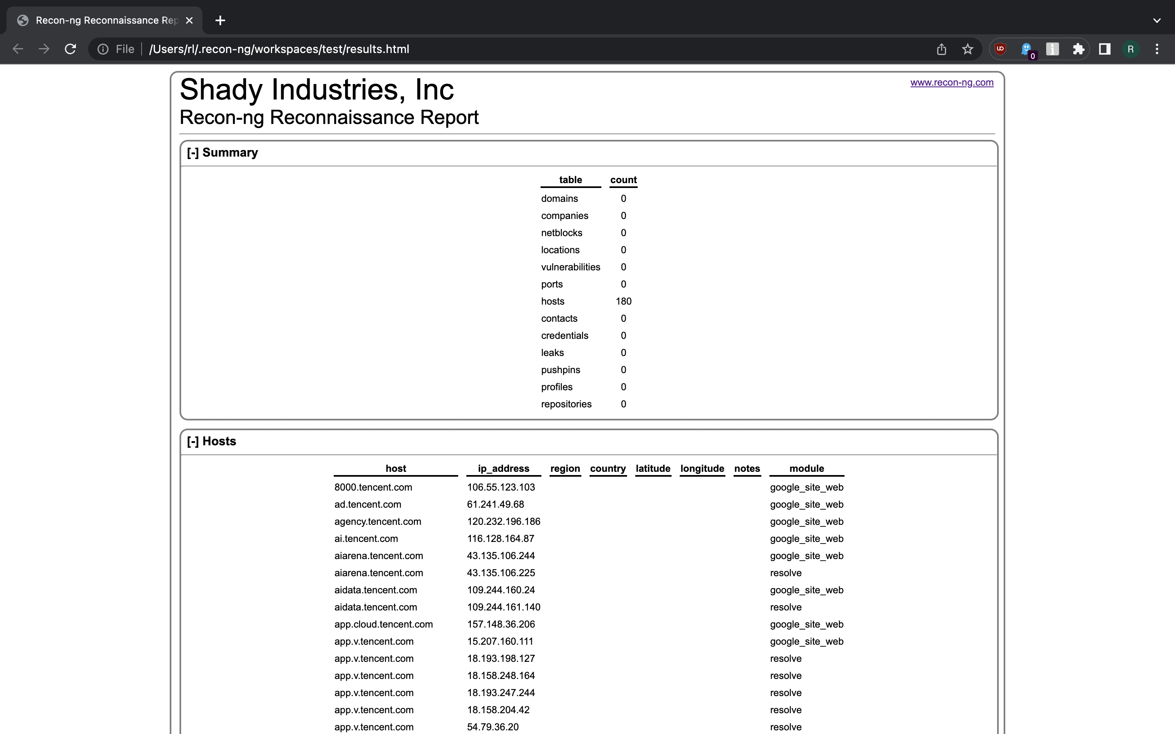1175x734 pixels.
Task: Select the domains summary row
Action: point(589,199)
